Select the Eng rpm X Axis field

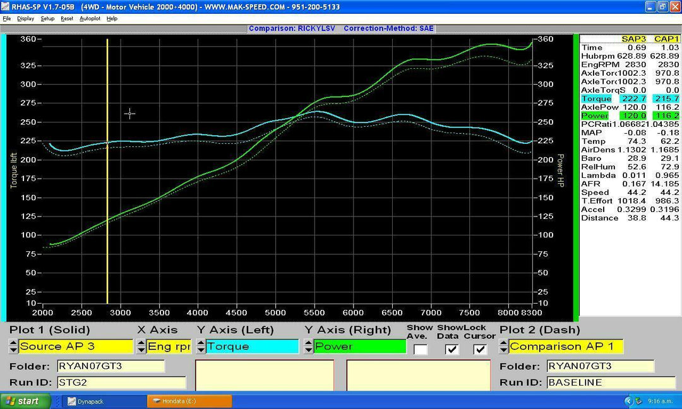pyautogui.click(x=170, y=347)
